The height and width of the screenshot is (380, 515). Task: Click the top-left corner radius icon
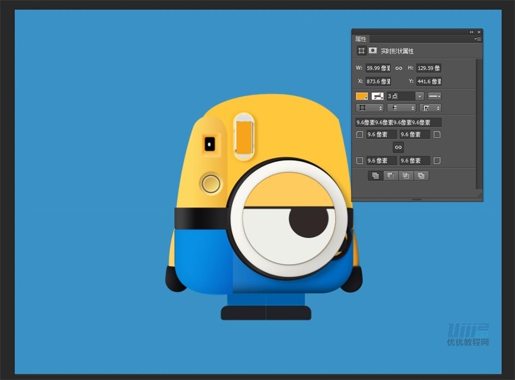pyautogui.click(x=360, y=135)
